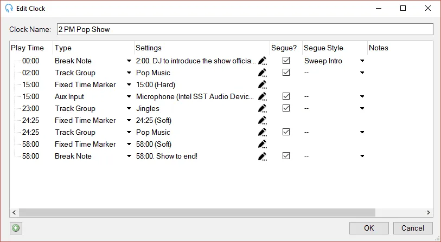Click the 'Jingles' settings text
The width and height of the screenshot is (441, 242).
(x=148, y=109)
